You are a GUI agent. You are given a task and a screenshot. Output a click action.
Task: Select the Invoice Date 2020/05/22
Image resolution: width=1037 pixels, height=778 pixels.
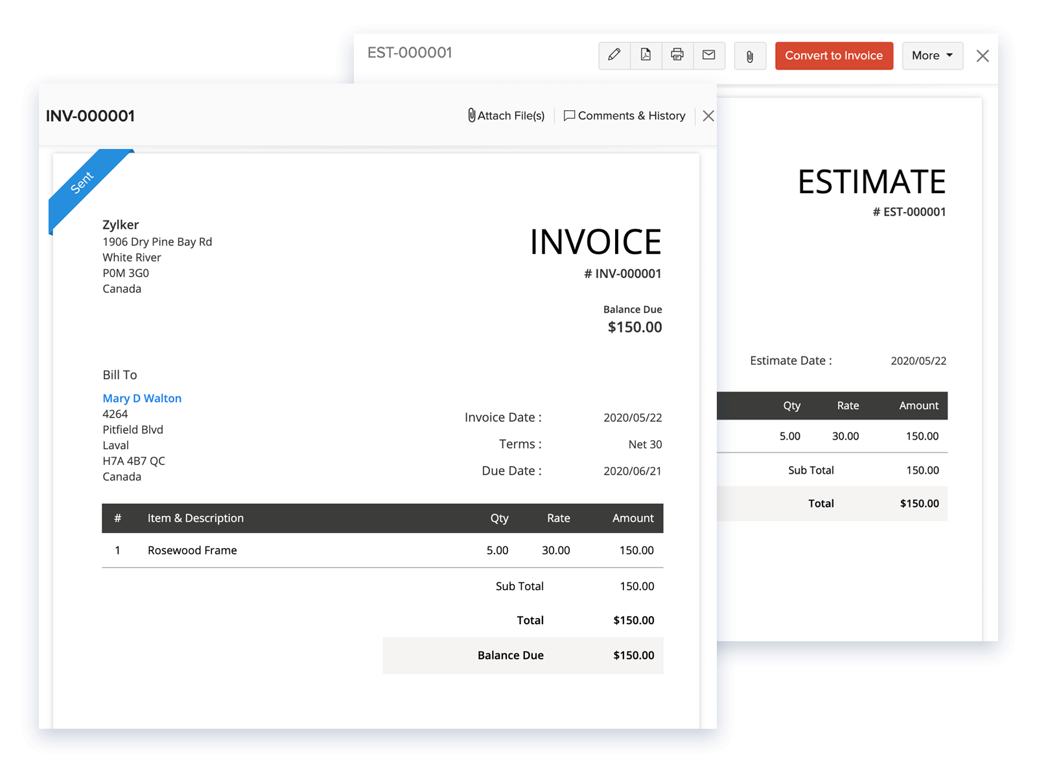click(x=632, y=417)
